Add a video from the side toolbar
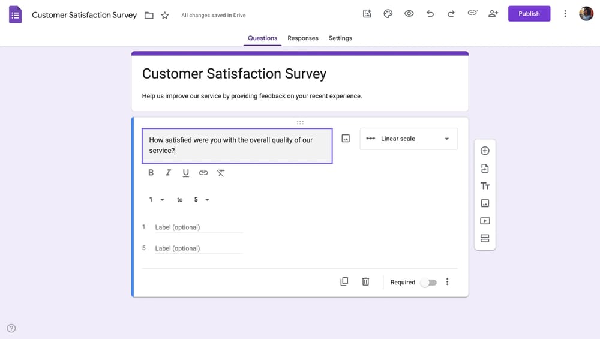The image size is (600, 339). click(x=485, y=221)
